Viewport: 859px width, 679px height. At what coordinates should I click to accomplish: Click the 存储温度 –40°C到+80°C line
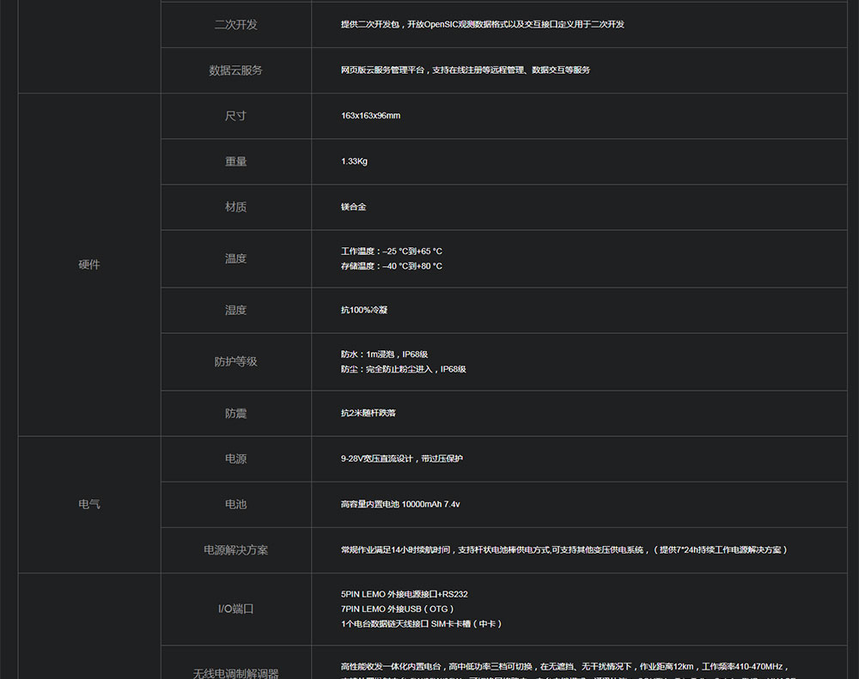[x=391, y=265]
